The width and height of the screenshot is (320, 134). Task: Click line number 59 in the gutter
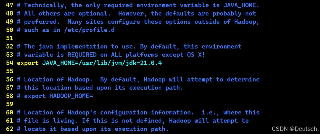click(9, 104)
